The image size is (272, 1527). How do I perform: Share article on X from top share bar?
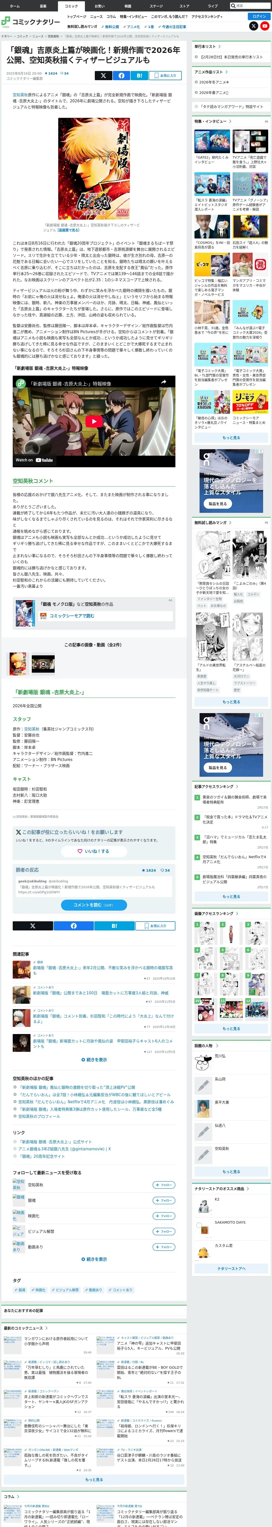[103, 75]
